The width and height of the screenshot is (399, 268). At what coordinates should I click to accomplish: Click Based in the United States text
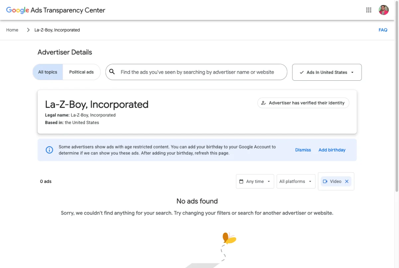click(x=72, y=123)
